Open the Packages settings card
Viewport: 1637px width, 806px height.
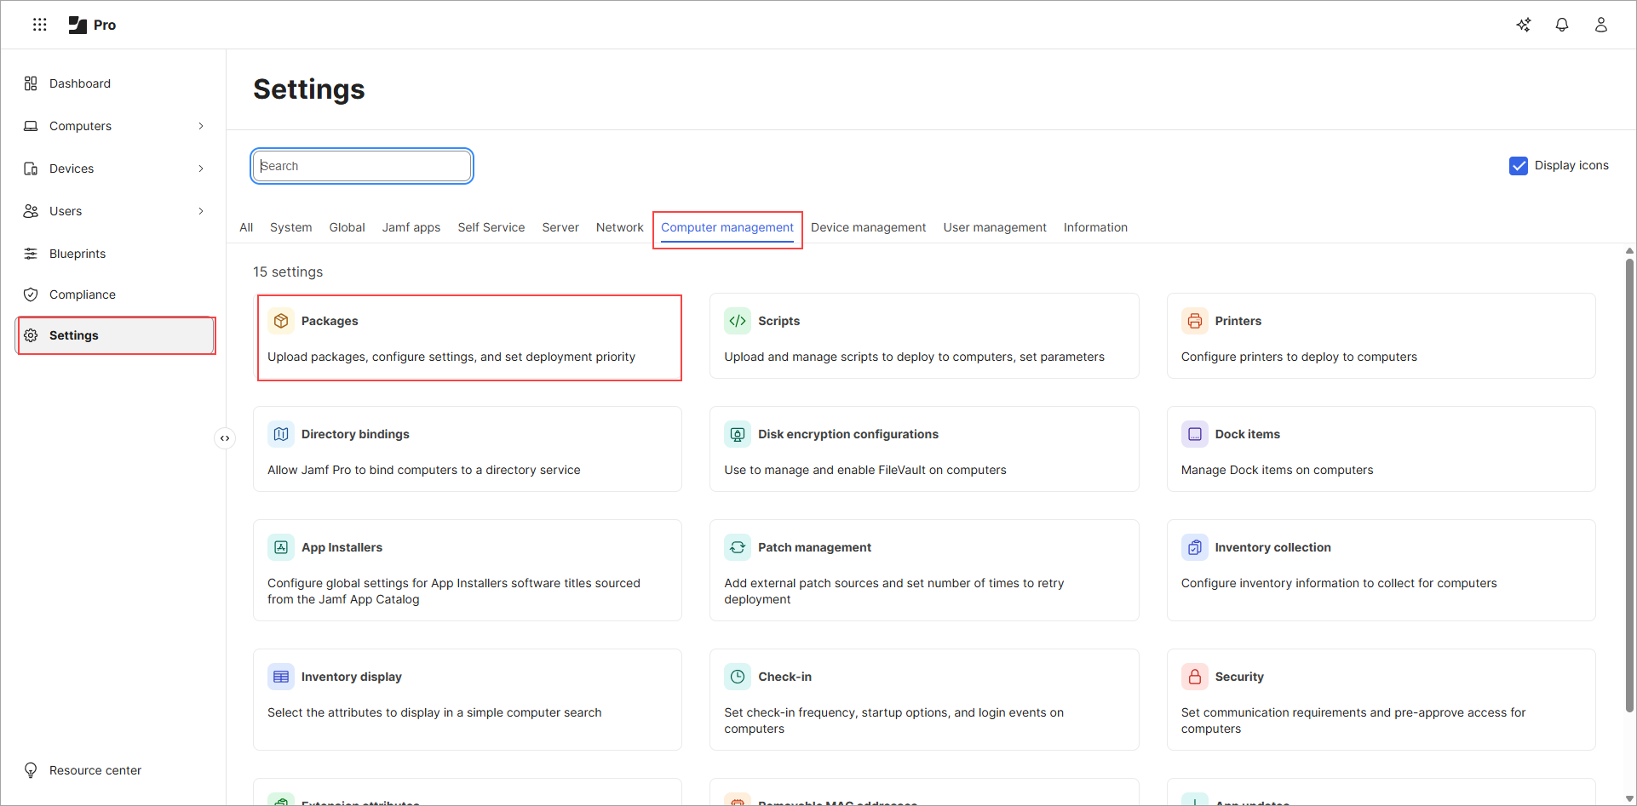click(469, 338)
